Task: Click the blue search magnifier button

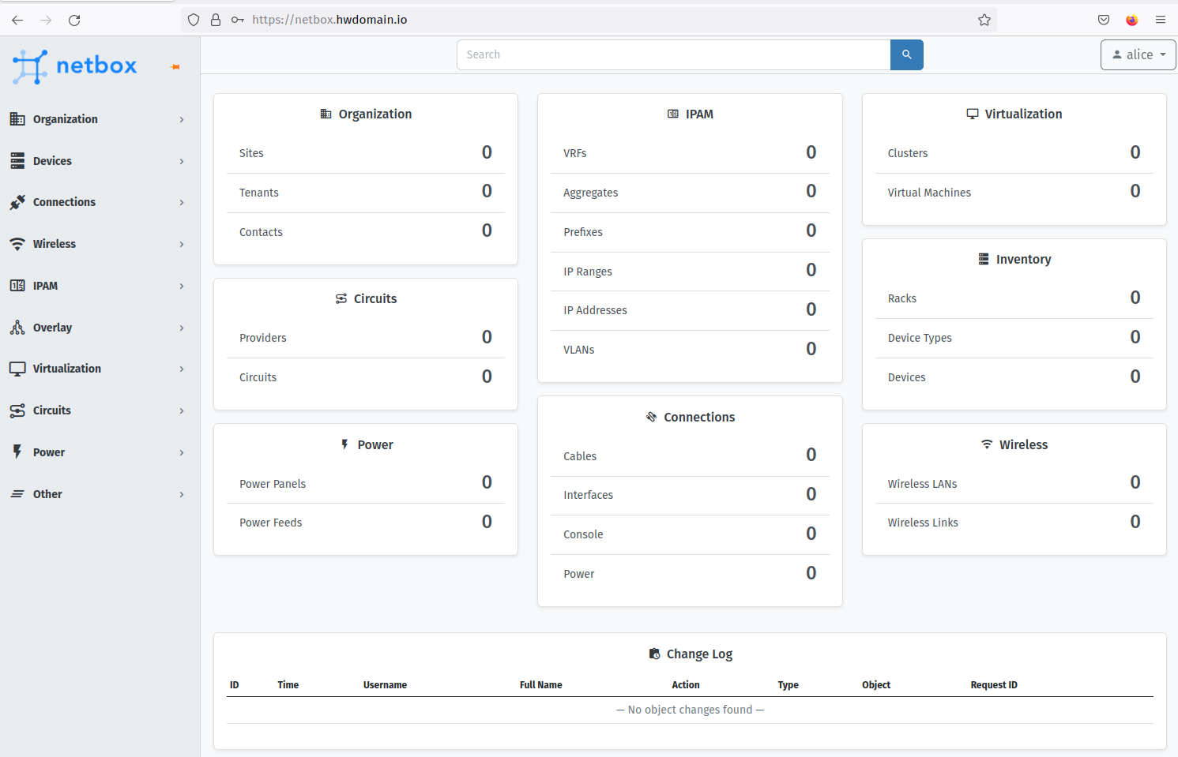Action: click(906, 54)
